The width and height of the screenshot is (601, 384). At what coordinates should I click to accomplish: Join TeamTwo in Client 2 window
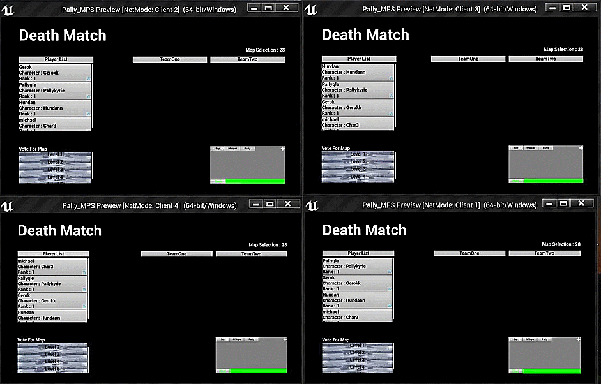(248, 59)
